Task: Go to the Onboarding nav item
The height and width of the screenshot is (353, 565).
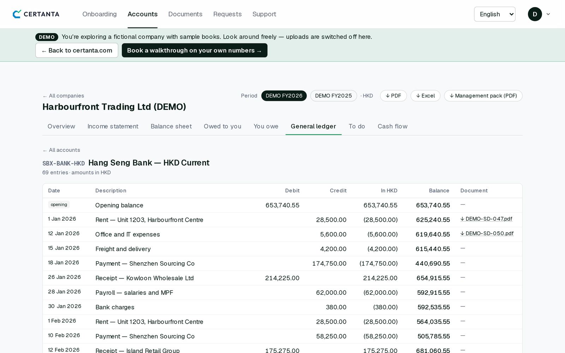Action: point(100,14)
